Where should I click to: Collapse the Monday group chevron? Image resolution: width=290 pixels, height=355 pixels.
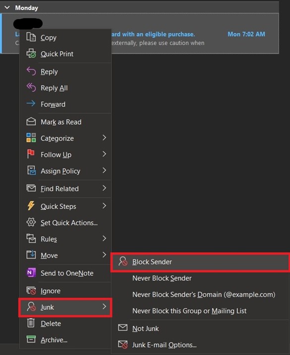[x=7, y=7]
